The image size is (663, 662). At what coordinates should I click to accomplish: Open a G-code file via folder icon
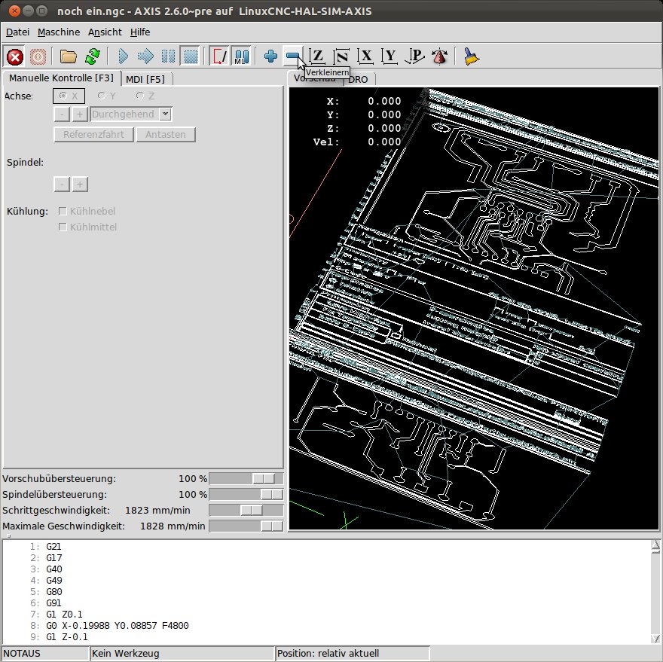pyautogui.click(x=69, y=56)
